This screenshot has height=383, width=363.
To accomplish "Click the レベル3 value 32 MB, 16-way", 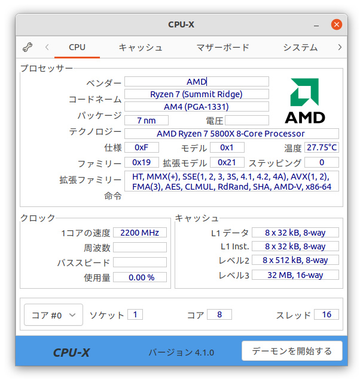I will pos(295,275).
